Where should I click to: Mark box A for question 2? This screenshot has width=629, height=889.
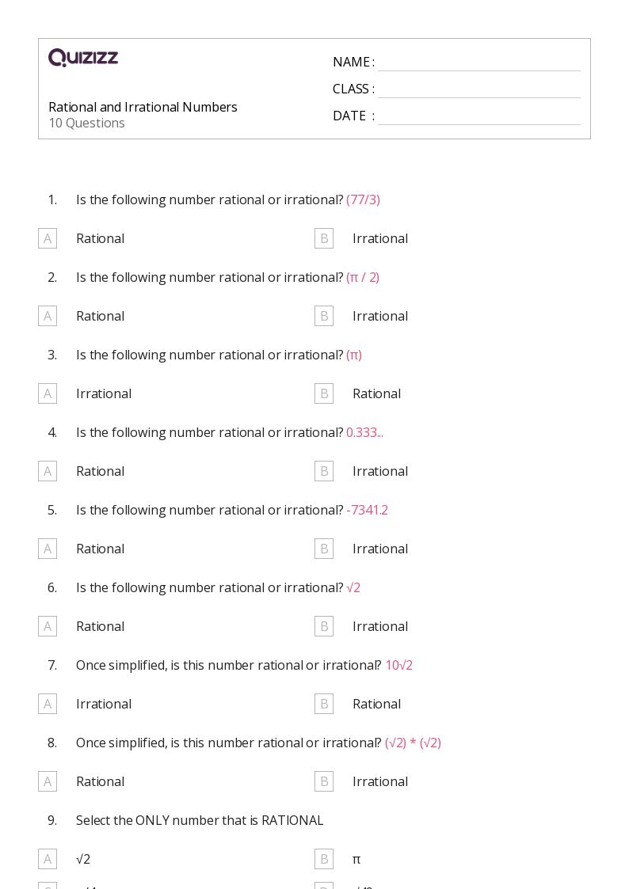click(x=48, y=316)
